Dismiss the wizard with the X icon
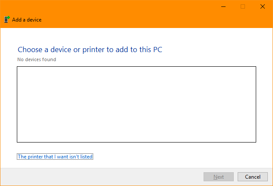This screenshot has height=186, width=273. coord(263,6)
